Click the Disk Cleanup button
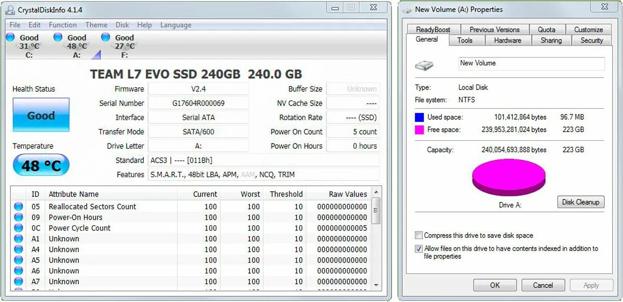Image resolution: width=623 pixels, height=302 pixels. coord(581,202)
